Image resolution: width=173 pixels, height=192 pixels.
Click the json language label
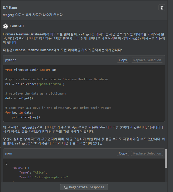coord(8,153)
